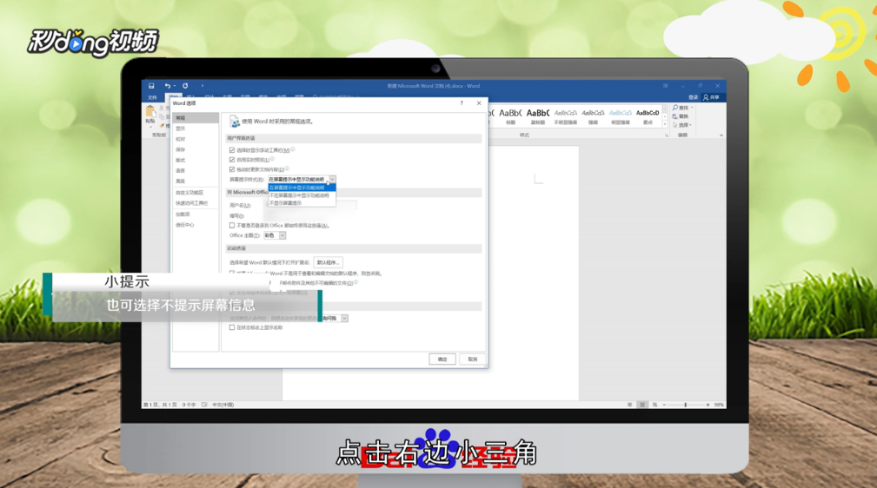The image size is (877, 488).
Task: Click the zoom out minus button
Action: coord(664,405)
